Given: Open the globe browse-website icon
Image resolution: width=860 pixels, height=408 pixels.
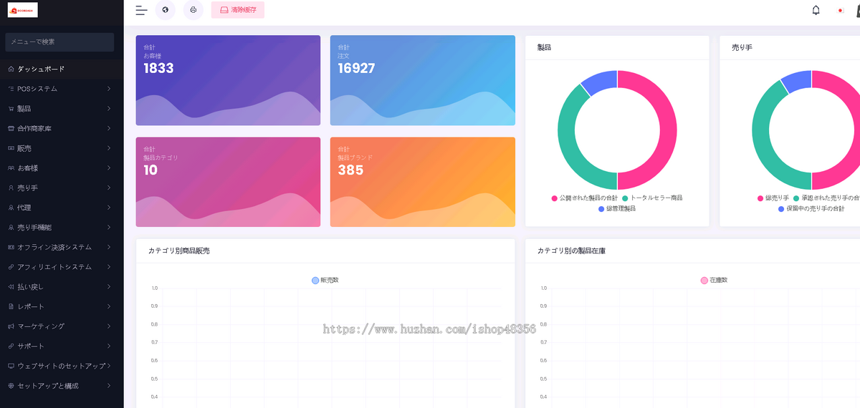Looking at the screenshot, I should 165,10.
